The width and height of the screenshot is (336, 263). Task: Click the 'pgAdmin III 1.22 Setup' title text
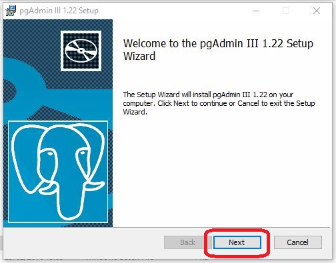click(x=59, y=11)
